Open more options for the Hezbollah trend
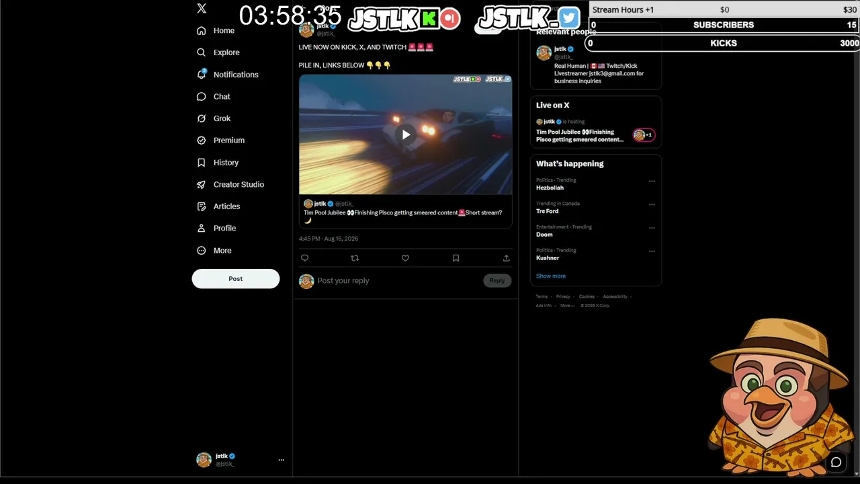Viewport: 860px width, 484px height. click(x=652, y=182)
